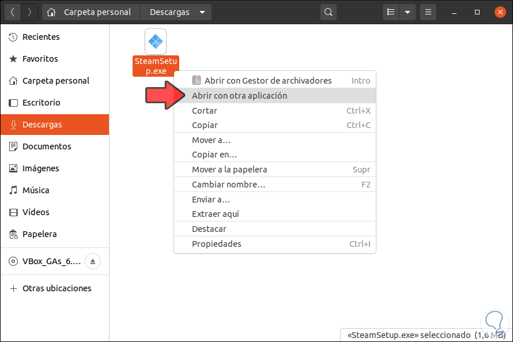The height and width of the screenshot is (342, 513).
Task: Click the forward navigation arrow
Action: pyautogui.click(x=29, y=12)
